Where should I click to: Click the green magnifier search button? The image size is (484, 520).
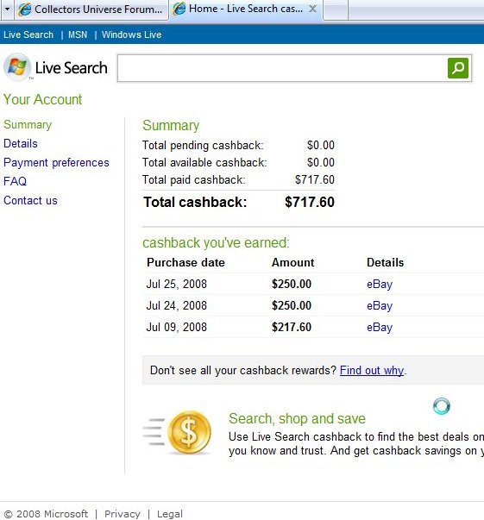coord(458,68)
